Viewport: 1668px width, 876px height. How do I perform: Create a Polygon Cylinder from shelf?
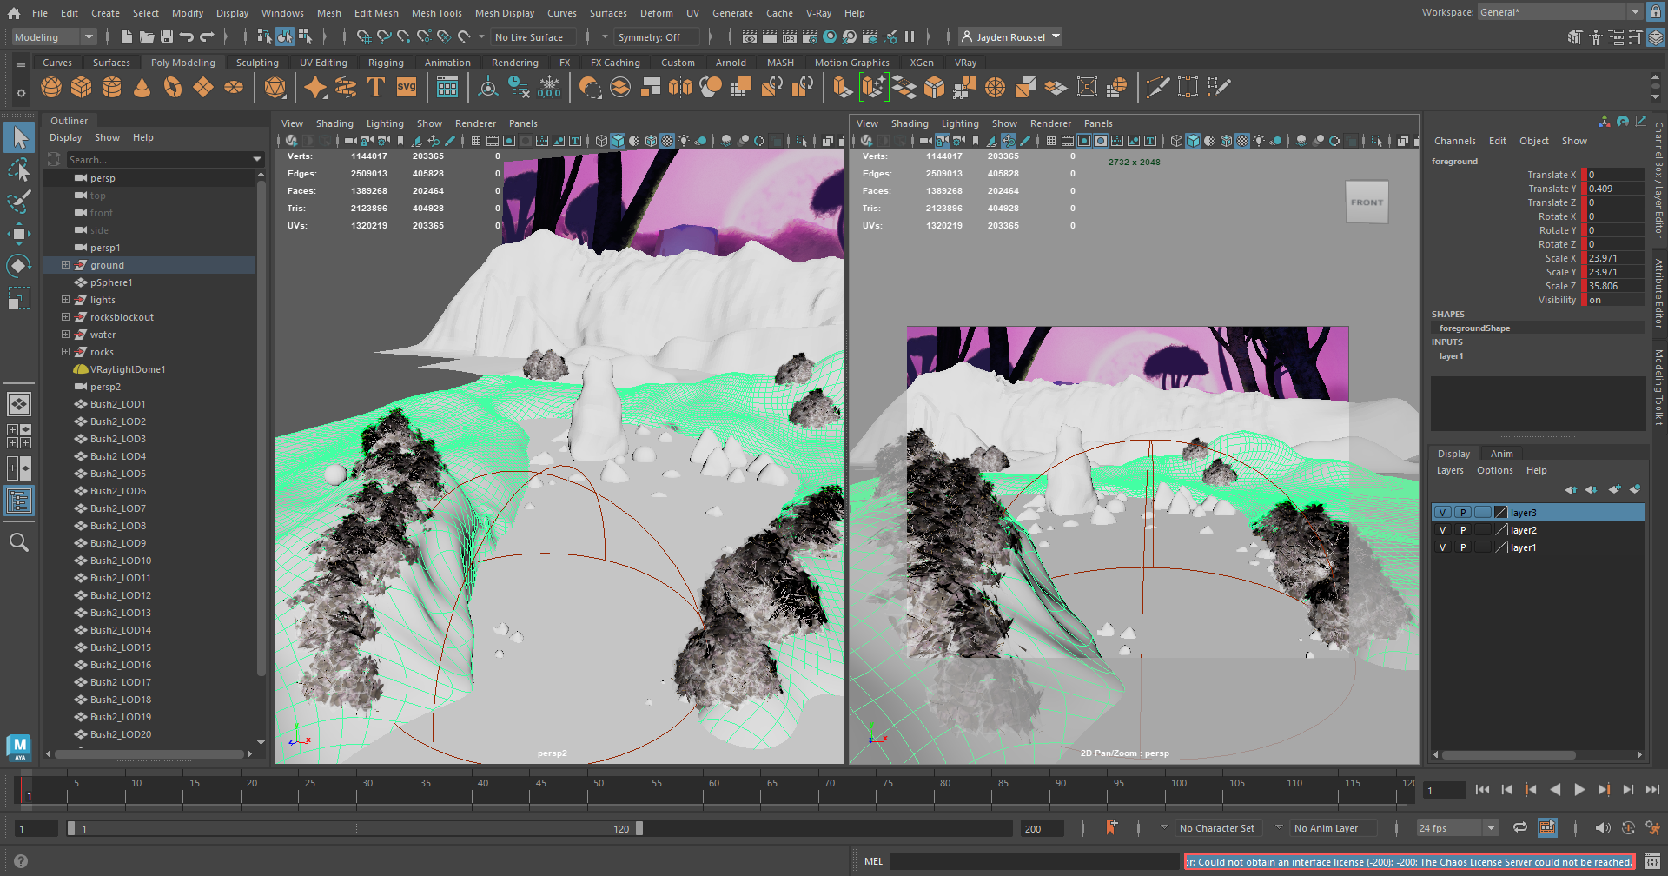click(x=112, y=87)
